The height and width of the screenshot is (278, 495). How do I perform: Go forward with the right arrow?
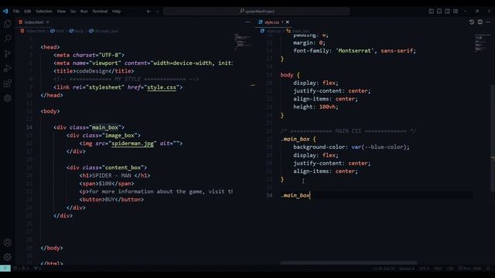click(158, 12)
